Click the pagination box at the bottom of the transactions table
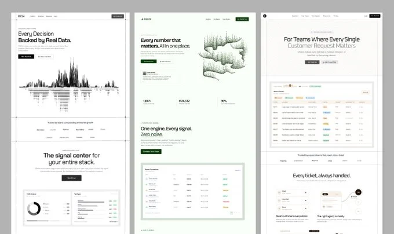The image size is (394, 234). [231, 213]
